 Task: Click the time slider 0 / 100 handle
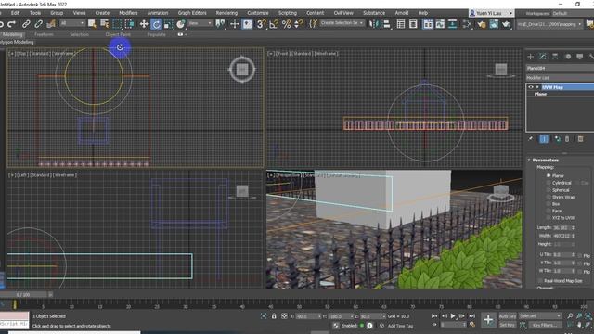23,294
